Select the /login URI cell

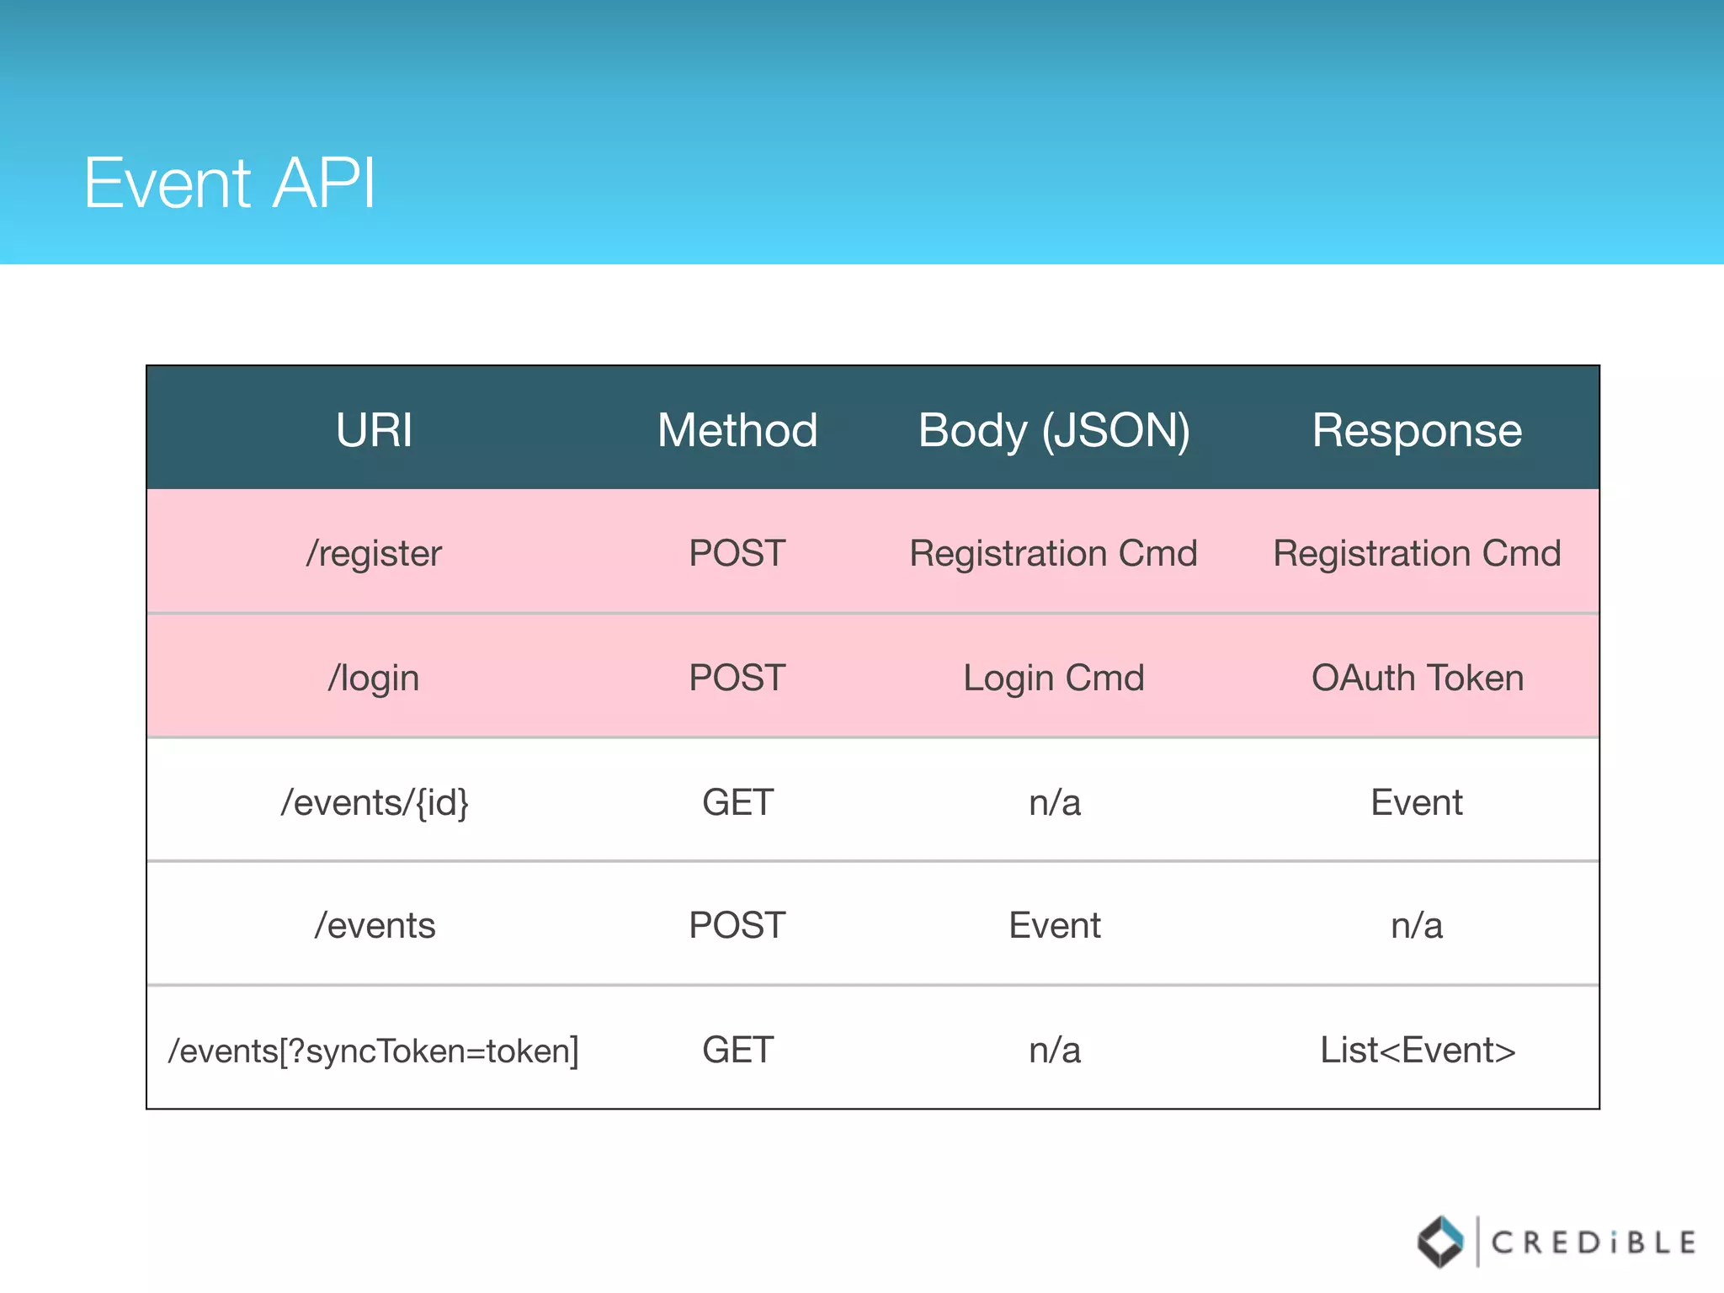[x=374, y=678]
